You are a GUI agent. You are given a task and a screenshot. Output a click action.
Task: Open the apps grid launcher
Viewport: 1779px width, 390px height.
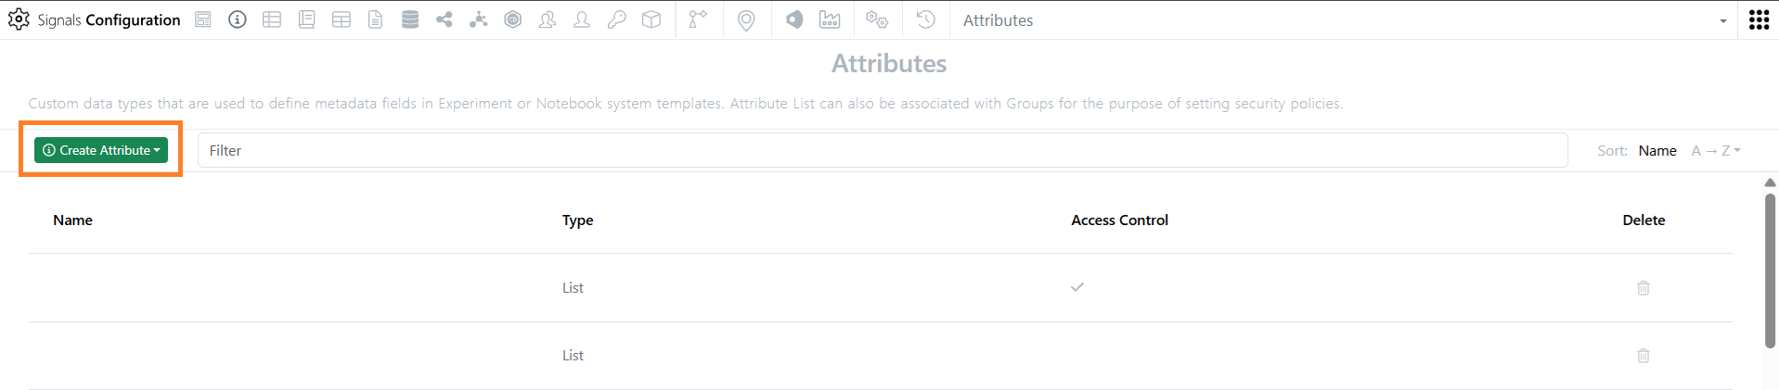(x=1759, y=20)
